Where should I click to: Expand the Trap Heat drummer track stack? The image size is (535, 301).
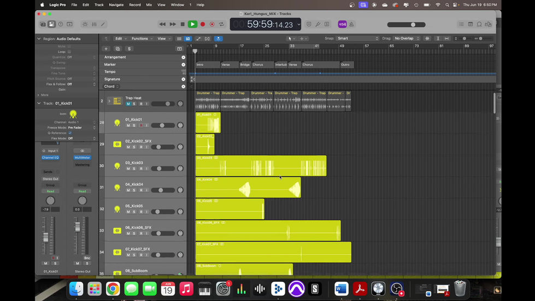click(x=109, y=101)
